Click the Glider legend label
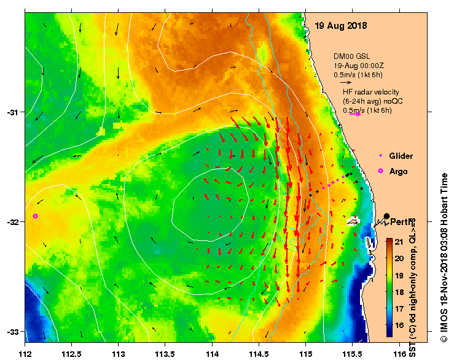 (x=401, y=156)
